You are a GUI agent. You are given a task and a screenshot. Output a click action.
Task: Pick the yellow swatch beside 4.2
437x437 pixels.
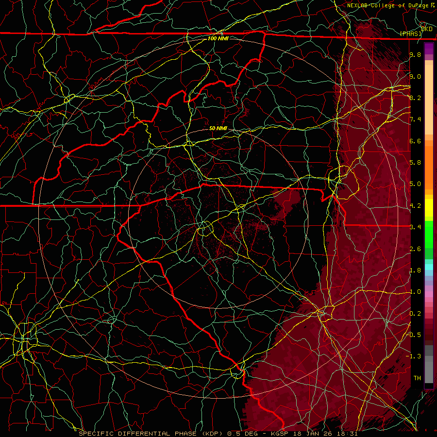(429, 208)
